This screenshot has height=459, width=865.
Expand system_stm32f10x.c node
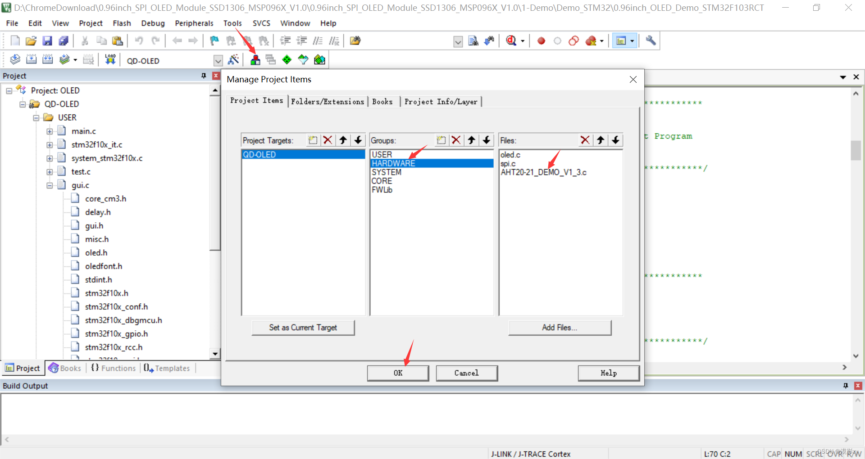click(x=50, y=158)
